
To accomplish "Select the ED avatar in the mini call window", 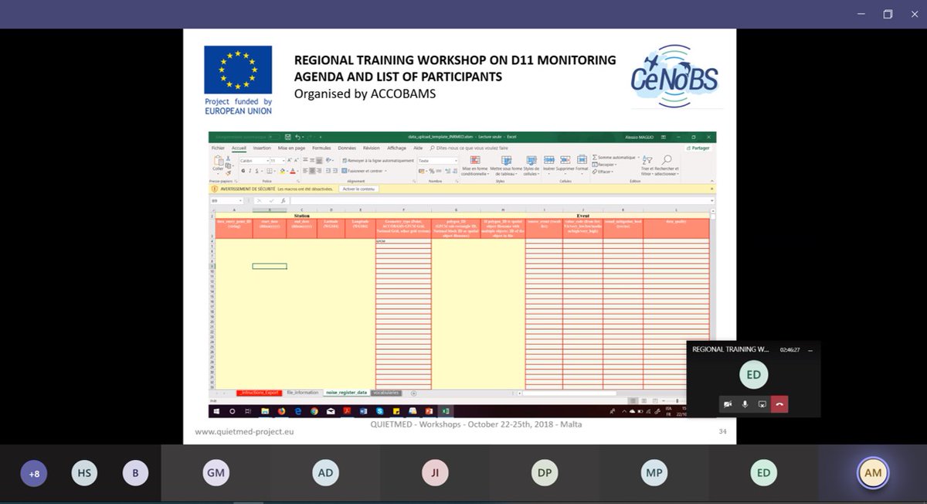I will pos(753,375).
